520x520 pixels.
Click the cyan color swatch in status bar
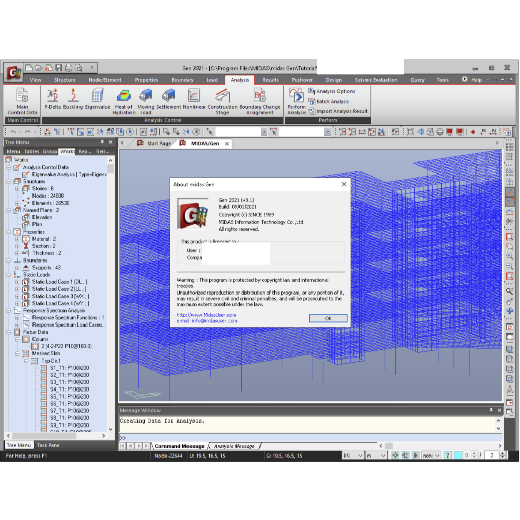(458, 455)
